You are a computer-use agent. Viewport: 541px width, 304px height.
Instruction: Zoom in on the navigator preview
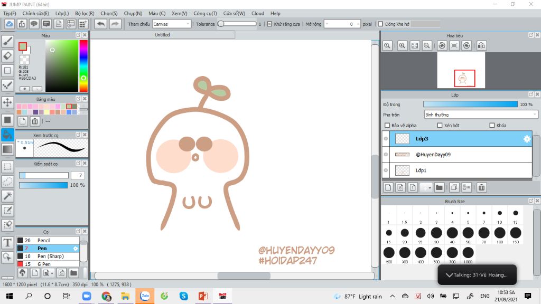(402, 46)
